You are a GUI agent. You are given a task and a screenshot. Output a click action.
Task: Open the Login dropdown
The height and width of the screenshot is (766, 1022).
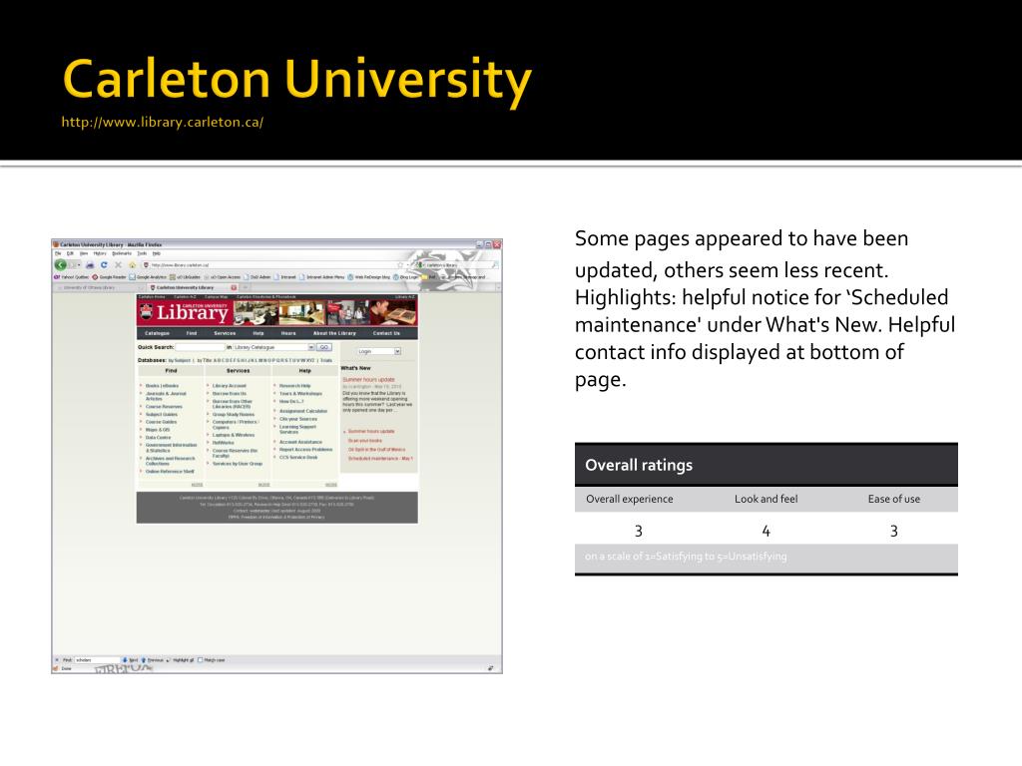[x=397, y=351]
